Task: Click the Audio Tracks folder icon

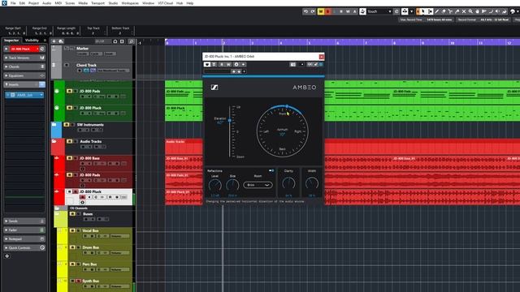Action: click(x=54, y=141)
